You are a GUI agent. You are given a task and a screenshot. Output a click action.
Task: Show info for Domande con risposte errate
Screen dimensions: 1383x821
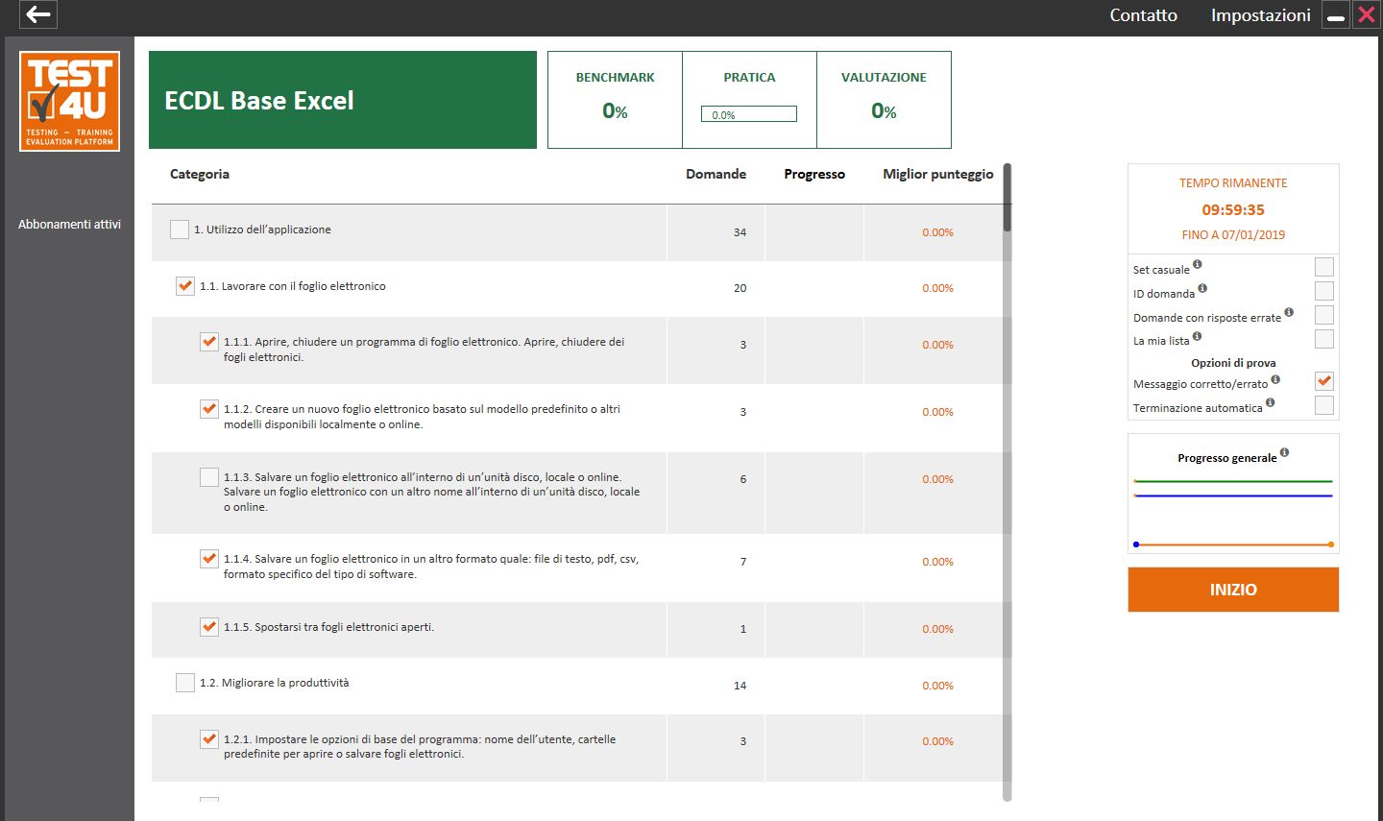1289,312
